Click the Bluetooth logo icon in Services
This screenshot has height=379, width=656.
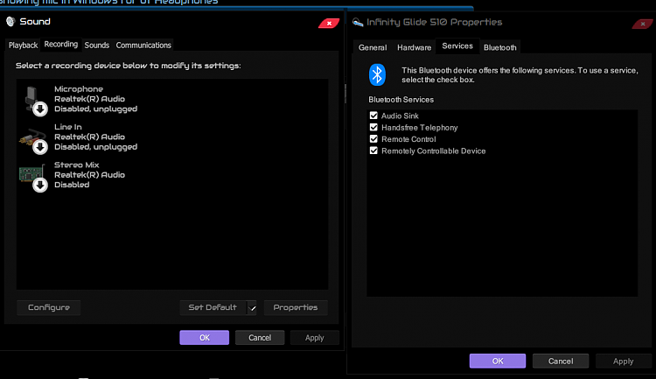click(377, 75)
